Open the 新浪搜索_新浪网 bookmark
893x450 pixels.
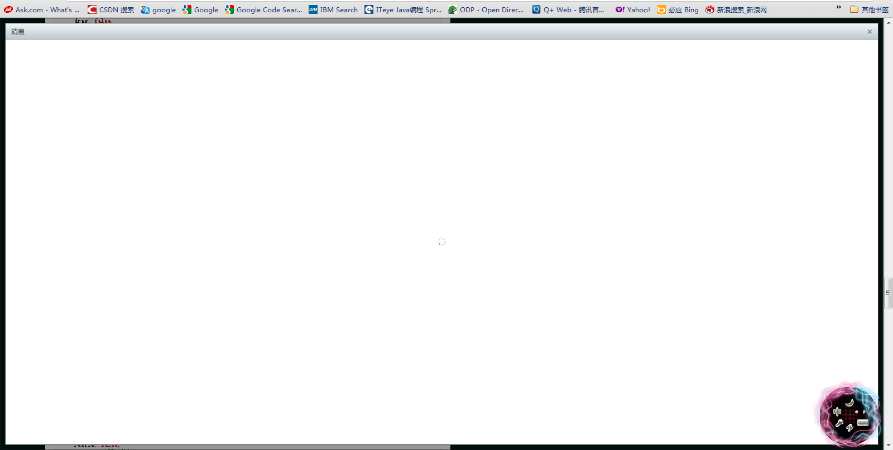coord(736,9)
